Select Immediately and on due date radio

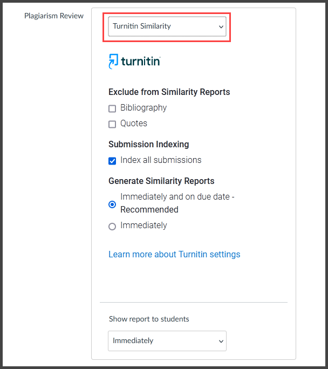click(112, 204)
